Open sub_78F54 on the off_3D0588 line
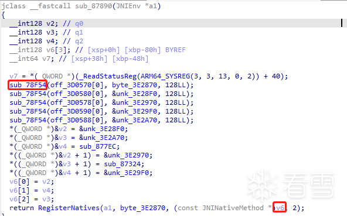Viewport: 347px width, 216px height. tap(28, 120)
